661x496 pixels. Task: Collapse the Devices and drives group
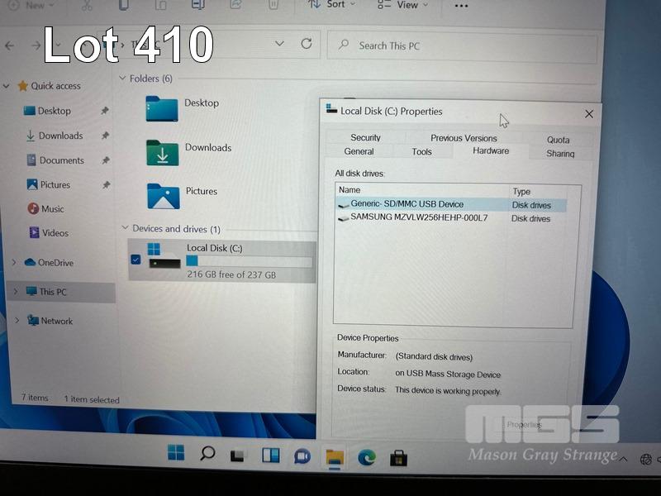click(x=124, y=228)
